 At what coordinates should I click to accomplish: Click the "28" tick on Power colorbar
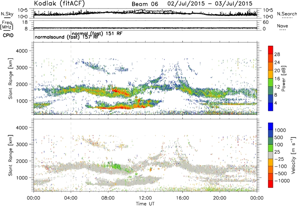(x=277, y=54)
